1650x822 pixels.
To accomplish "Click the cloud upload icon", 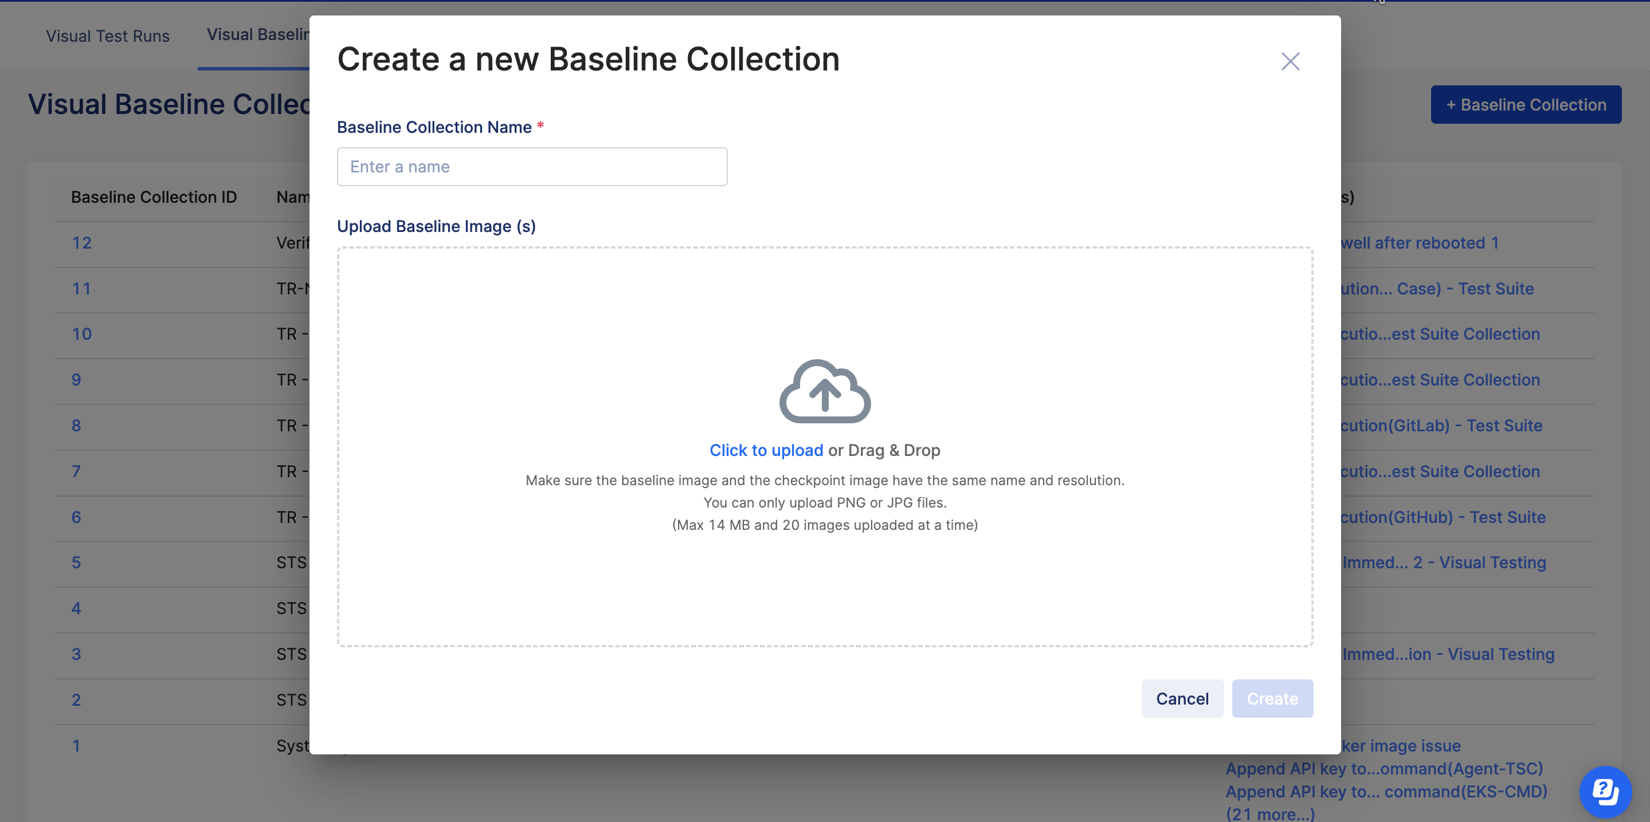I will pyautogui.click(x=824, y=391).
